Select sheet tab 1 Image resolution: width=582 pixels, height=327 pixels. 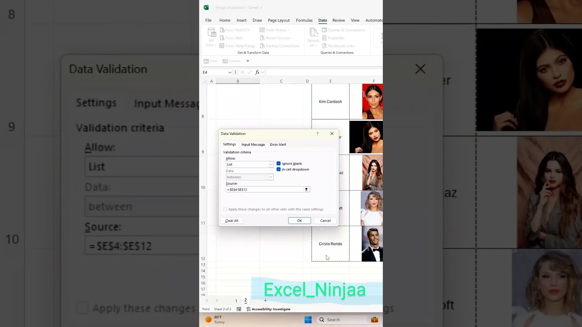click(x=236, y=301)
